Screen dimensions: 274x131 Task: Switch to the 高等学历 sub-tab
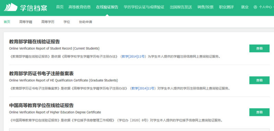[x=48, y=22]
